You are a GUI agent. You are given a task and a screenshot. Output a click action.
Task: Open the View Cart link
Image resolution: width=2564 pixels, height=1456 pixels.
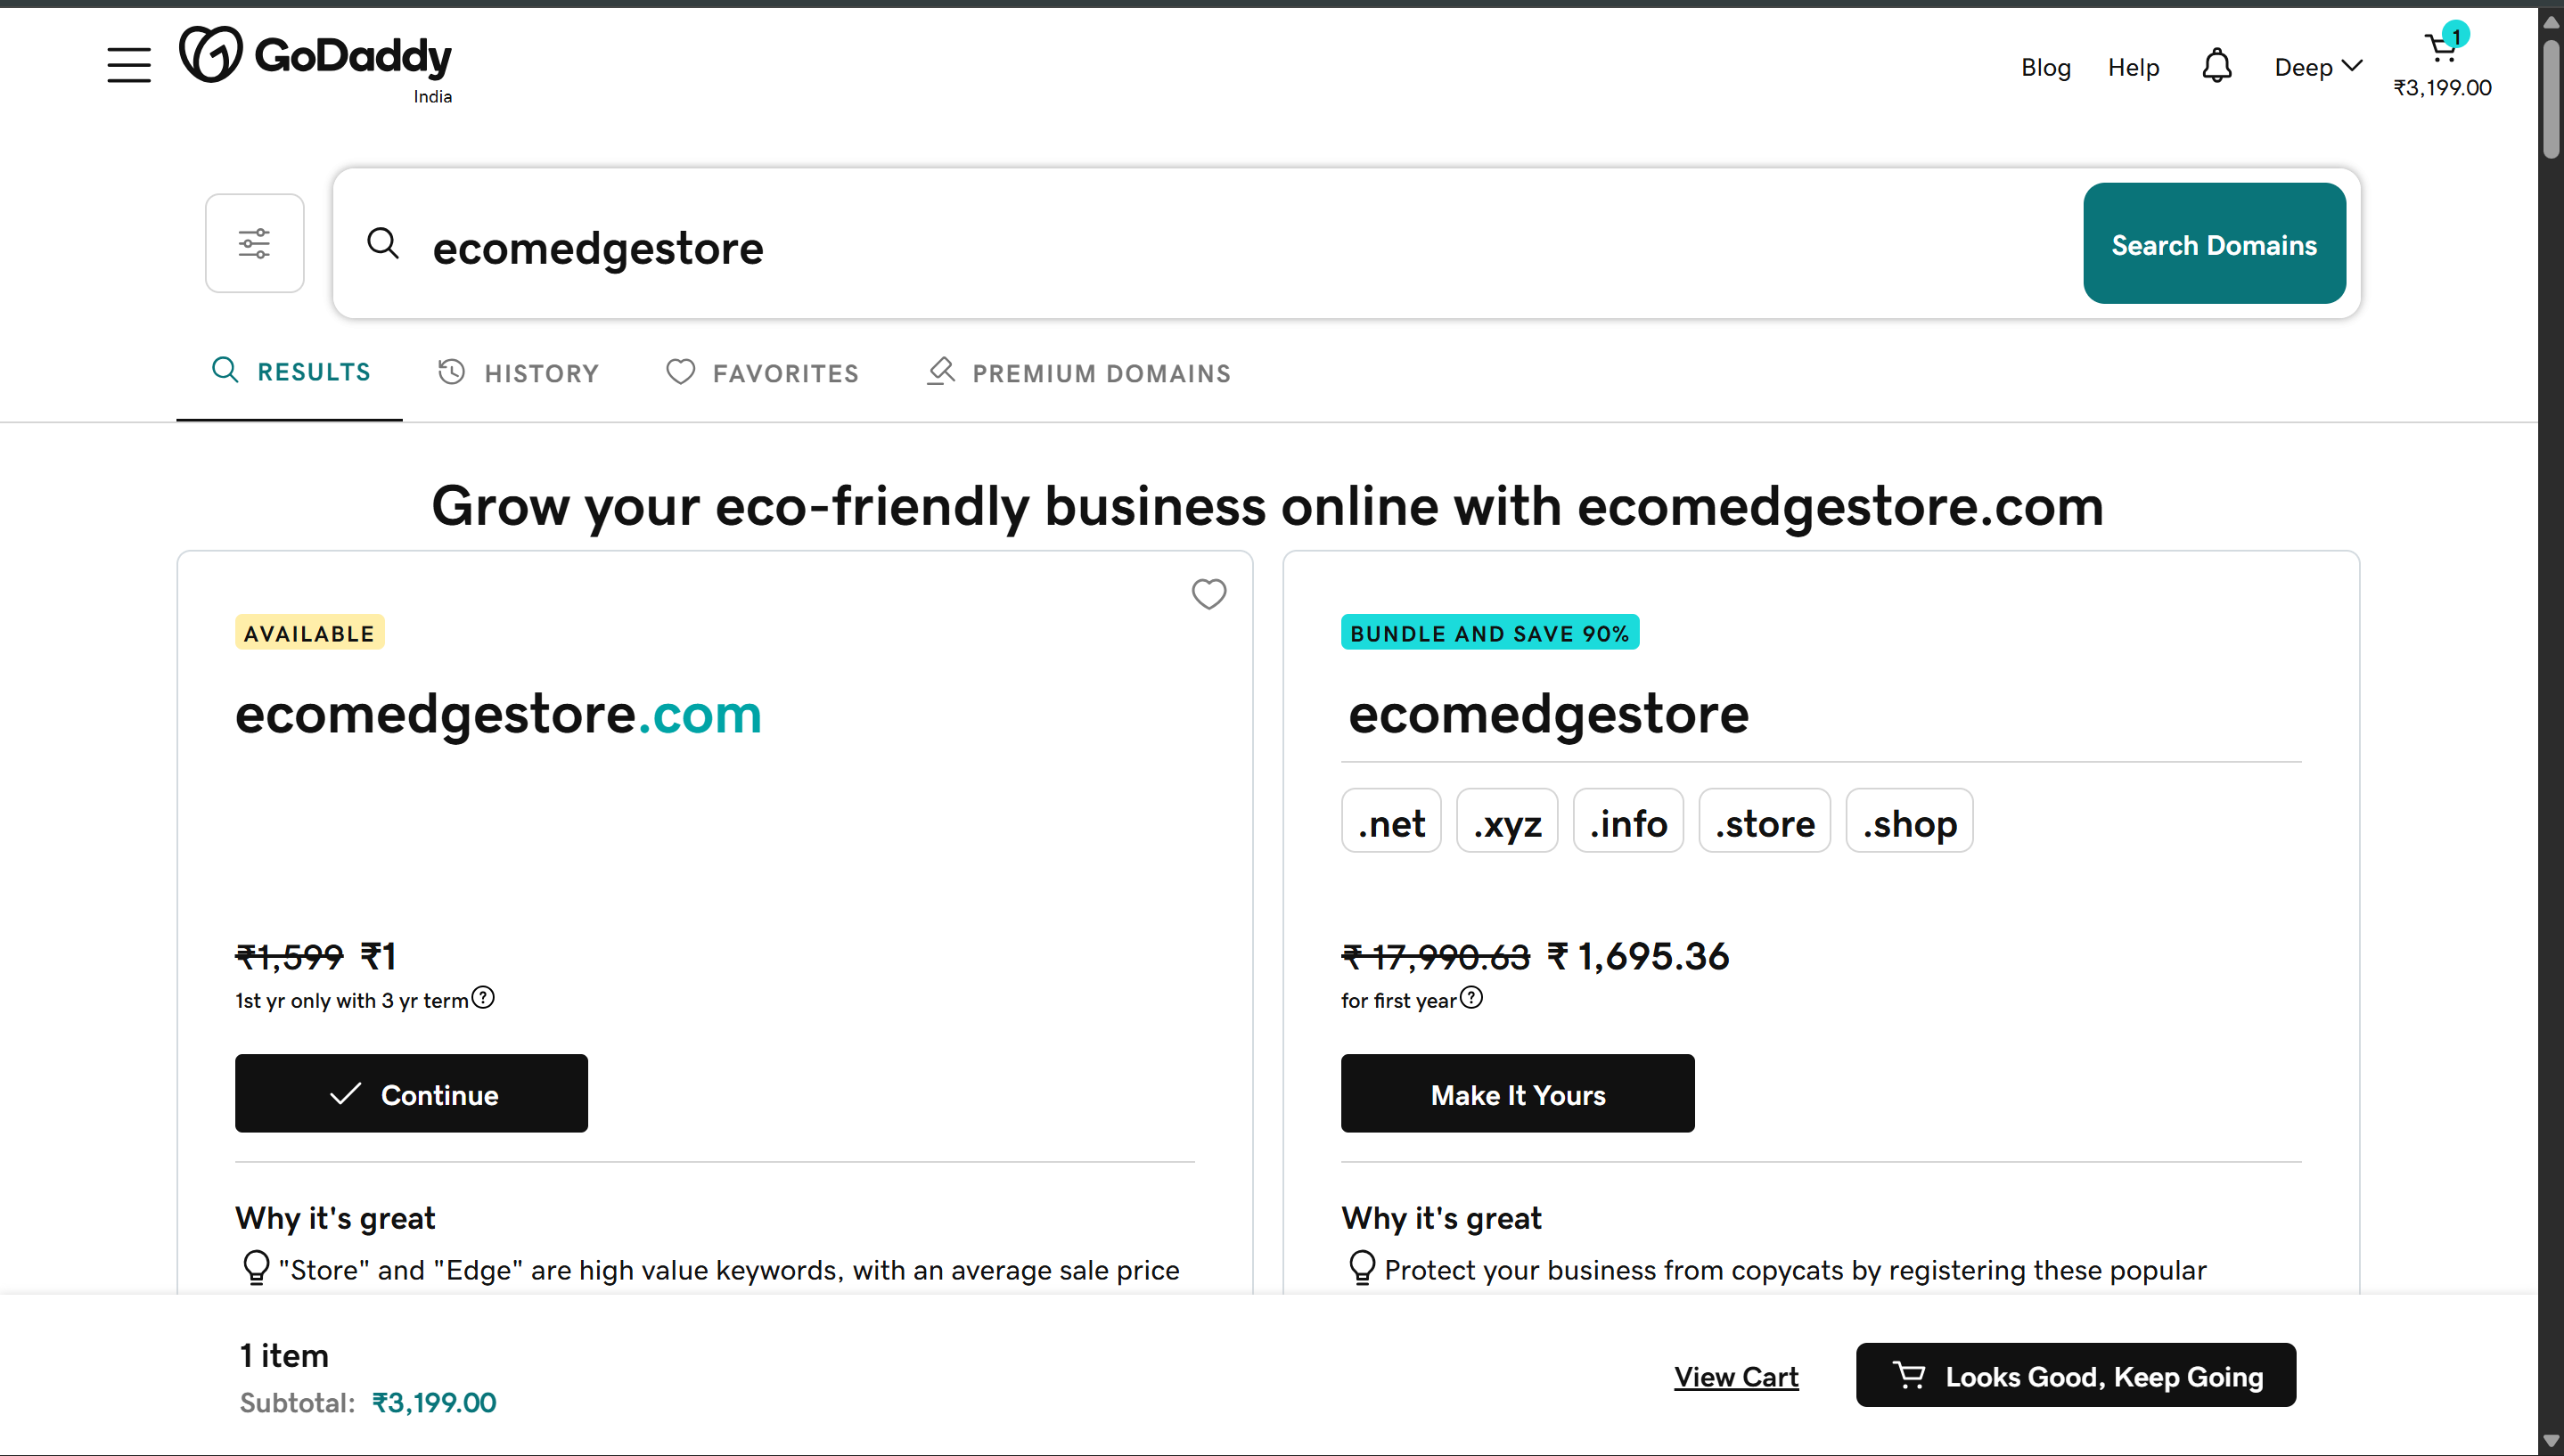click(x=1735, y=1375)
